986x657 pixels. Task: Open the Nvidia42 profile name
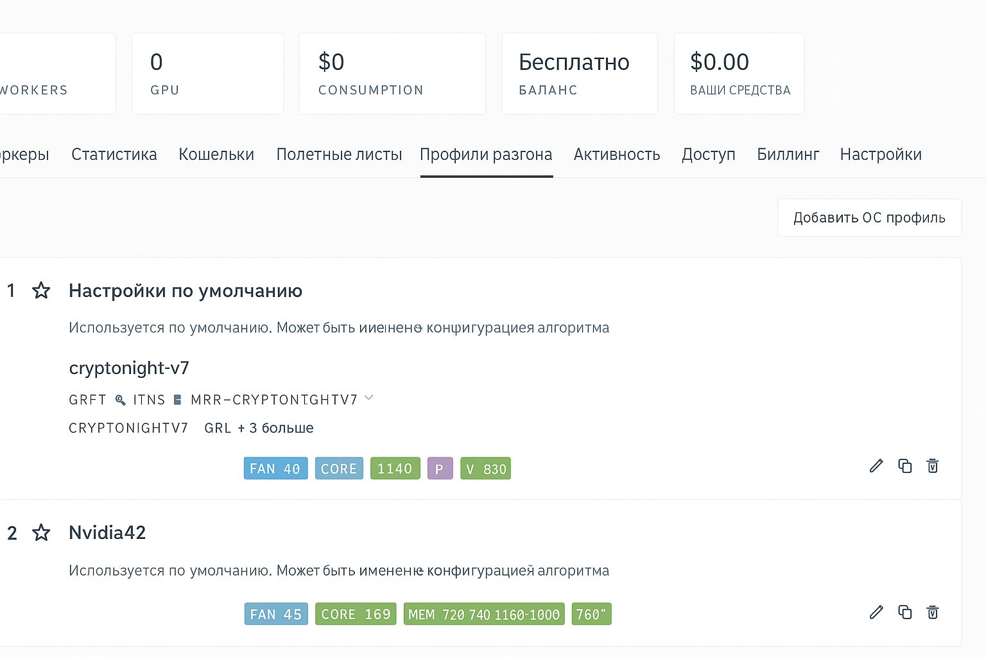pyautogui.click(x=107, y=533)
